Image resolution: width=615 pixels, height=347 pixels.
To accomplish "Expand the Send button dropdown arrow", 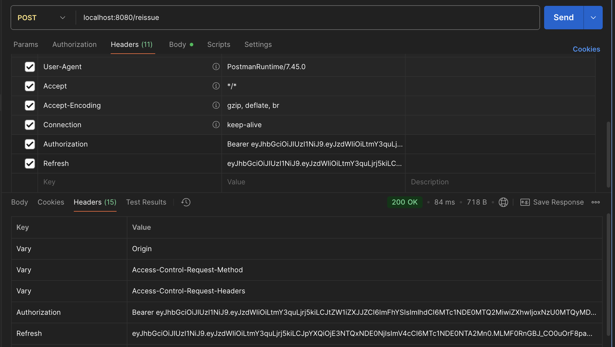I will [x=593, y=18].
